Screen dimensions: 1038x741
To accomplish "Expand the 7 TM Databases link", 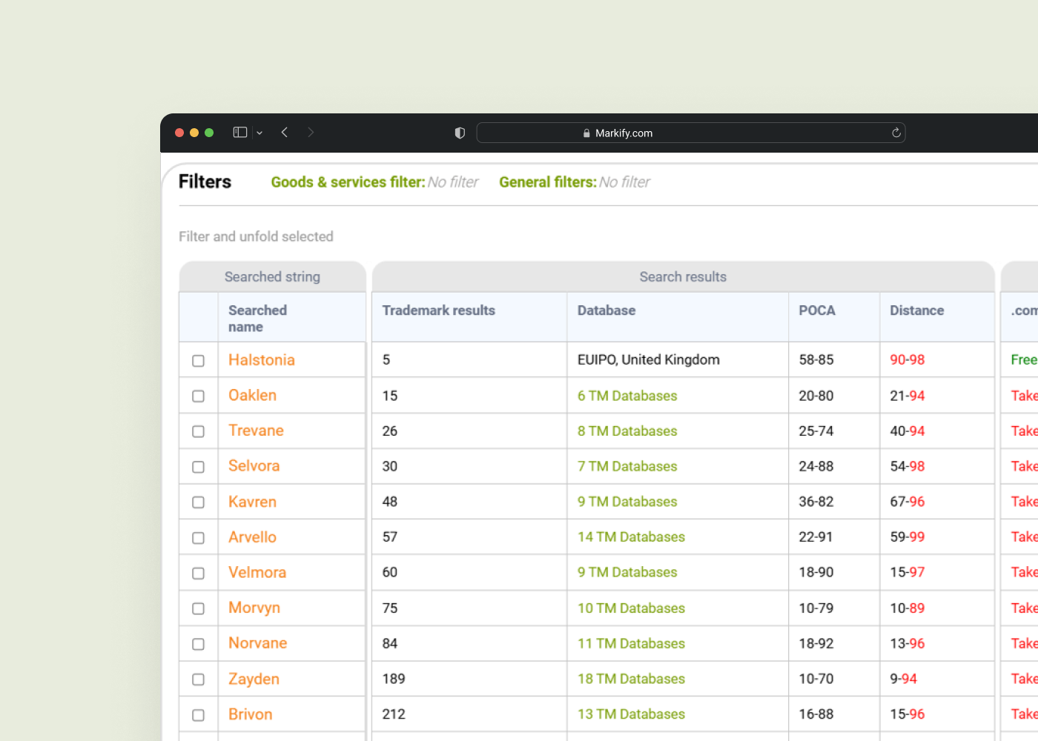I will [627, 466].
